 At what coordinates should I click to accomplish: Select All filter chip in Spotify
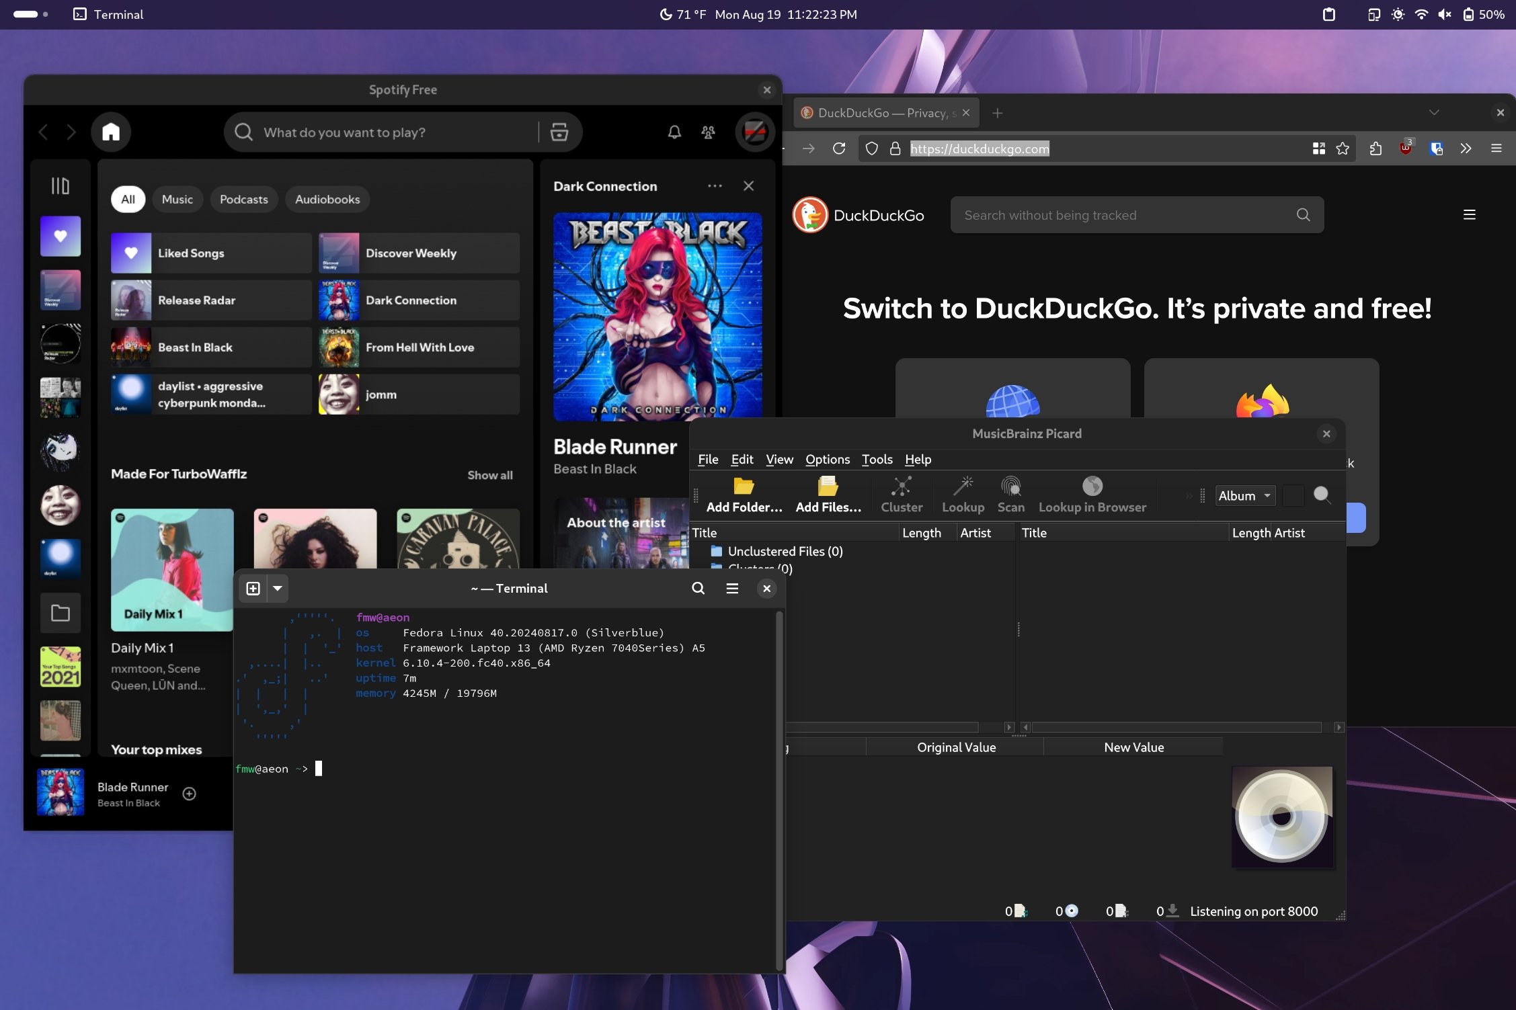tap(128, 200)
